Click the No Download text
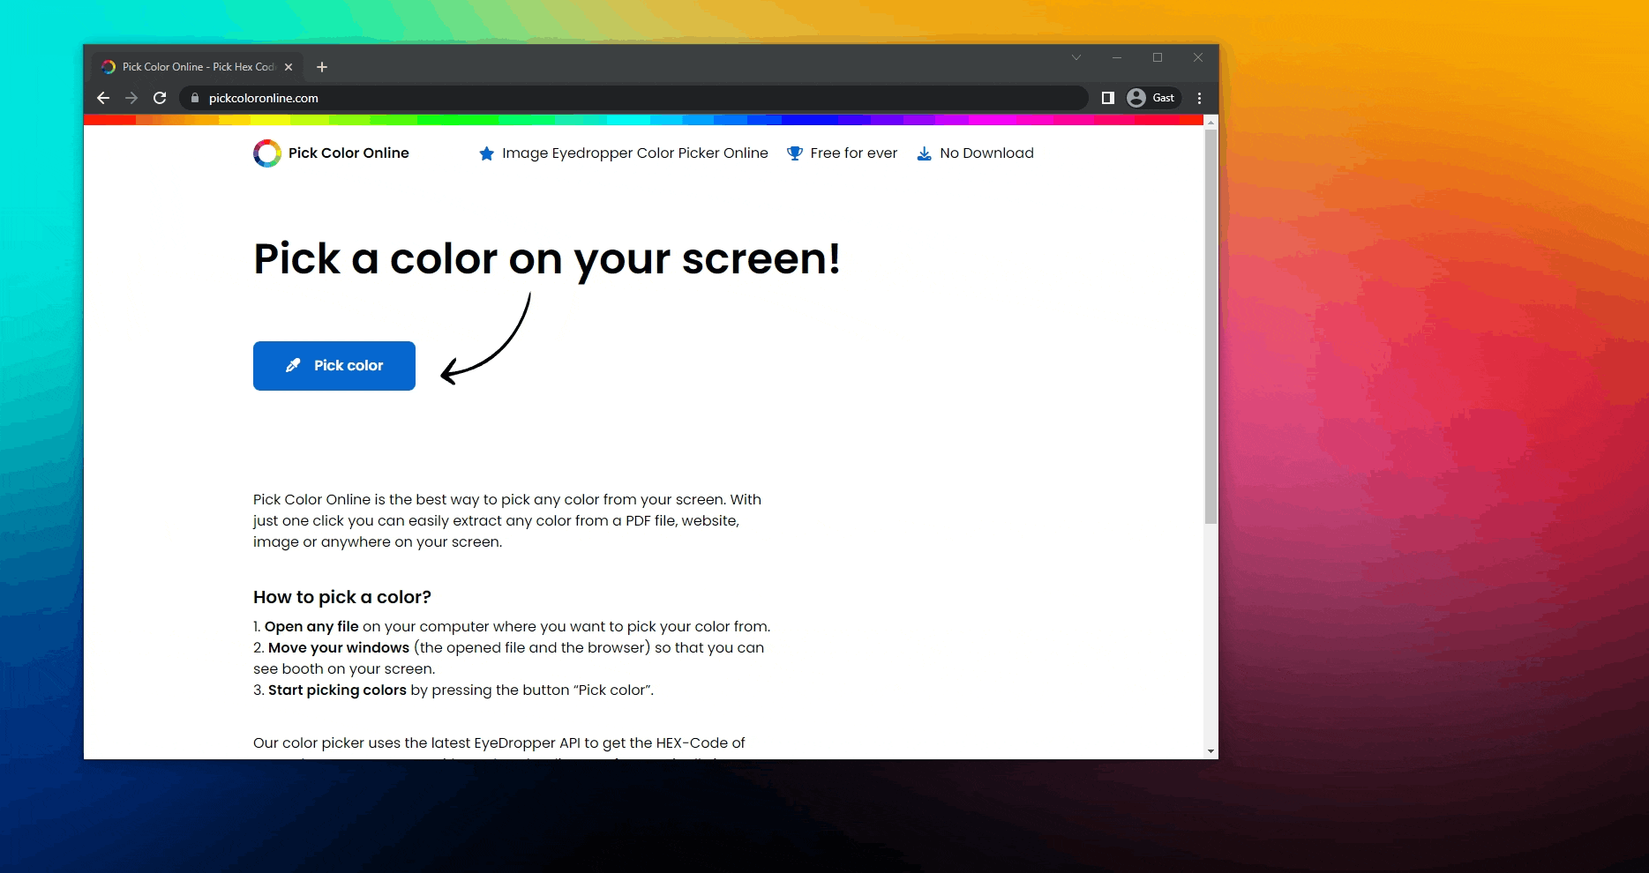1649x873 pixels. tap(986, 153)
